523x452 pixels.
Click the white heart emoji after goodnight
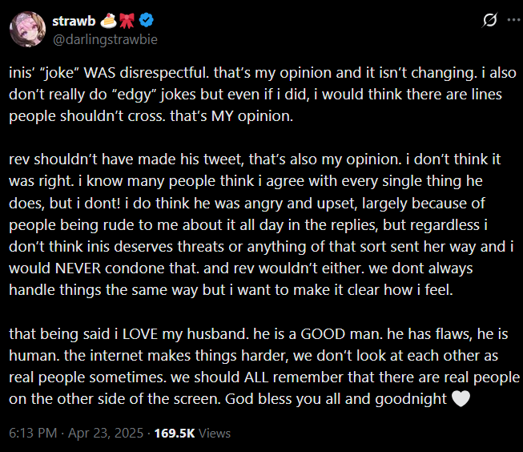click(x=461, y=398)
